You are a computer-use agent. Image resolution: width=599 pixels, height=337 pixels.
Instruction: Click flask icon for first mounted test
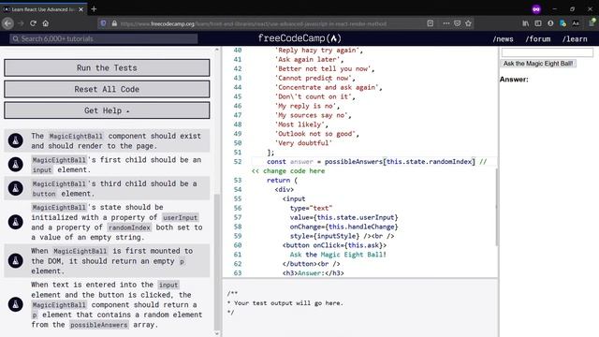(16, 260)
